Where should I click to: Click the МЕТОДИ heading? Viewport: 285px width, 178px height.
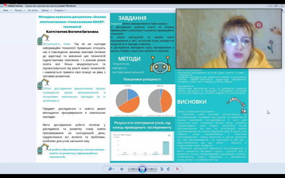(x=129, y=59)
